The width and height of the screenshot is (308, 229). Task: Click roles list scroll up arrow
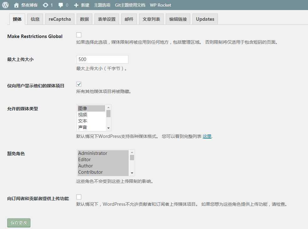click(132, 152)
